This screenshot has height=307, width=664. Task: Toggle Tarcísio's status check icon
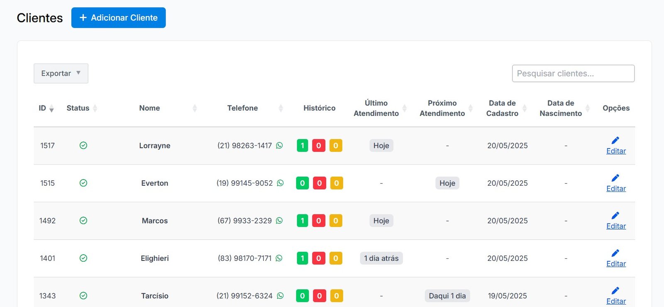[x=83, y=296]
